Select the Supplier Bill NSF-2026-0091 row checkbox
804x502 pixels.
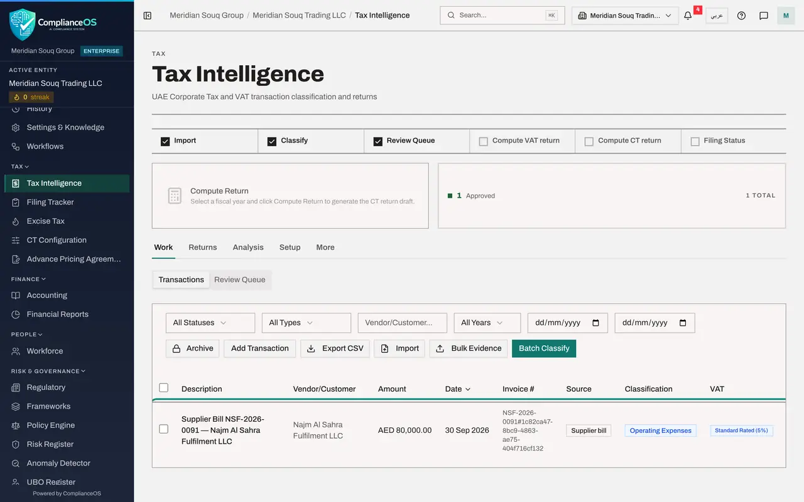click(x=164, y=429)
